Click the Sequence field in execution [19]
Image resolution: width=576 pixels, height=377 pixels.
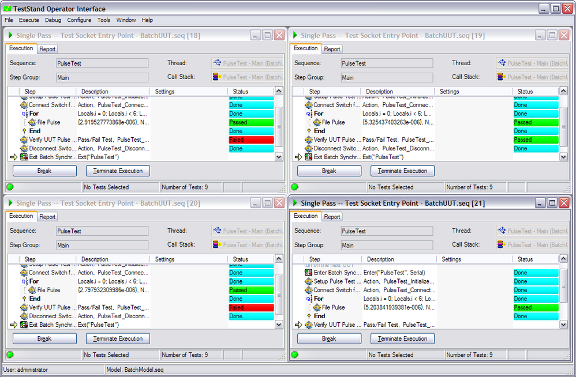point(387,63)
